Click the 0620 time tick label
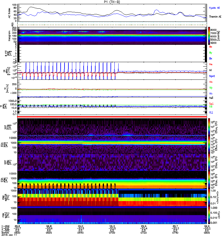Viewport: 224px width, 239px height. pyautogui.click(x=49, y=233)
